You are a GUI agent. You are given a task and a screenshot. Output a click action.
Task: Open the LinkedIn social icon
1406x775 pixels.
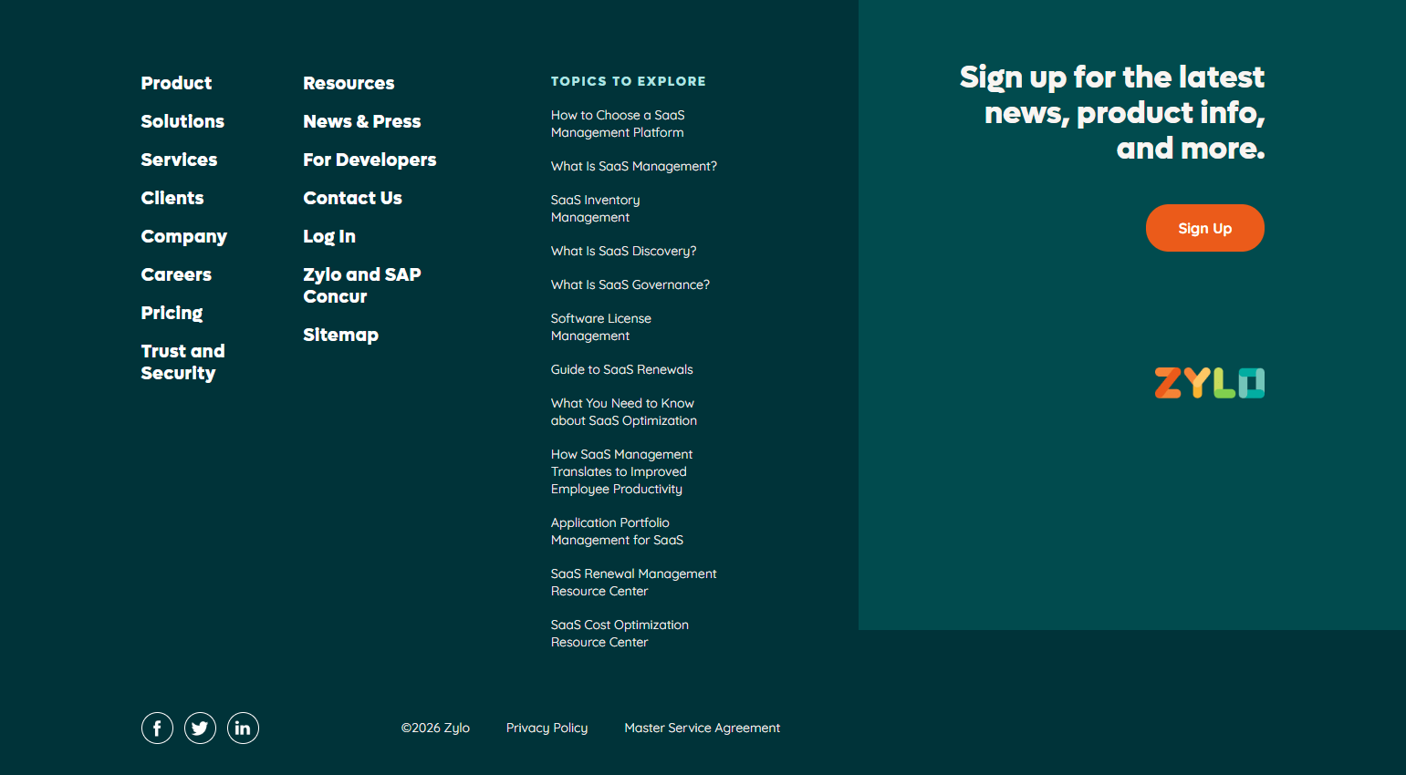coord(243,728)
